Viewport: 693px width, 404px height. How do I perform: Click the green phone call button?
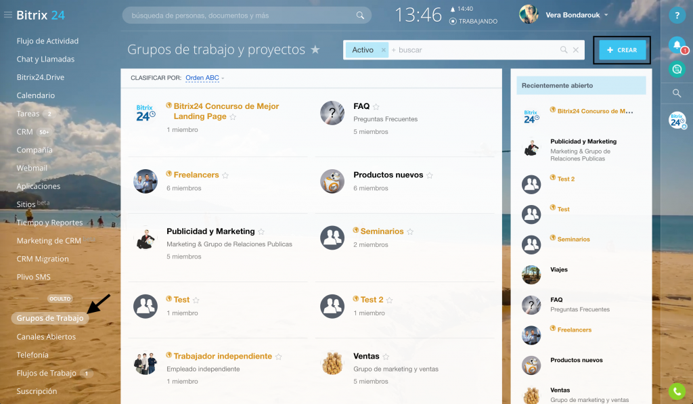click(x=677, y=391)
